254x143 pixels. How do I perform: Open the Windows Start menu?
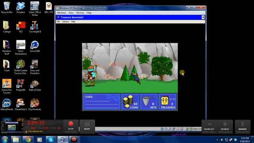[5, 139]
